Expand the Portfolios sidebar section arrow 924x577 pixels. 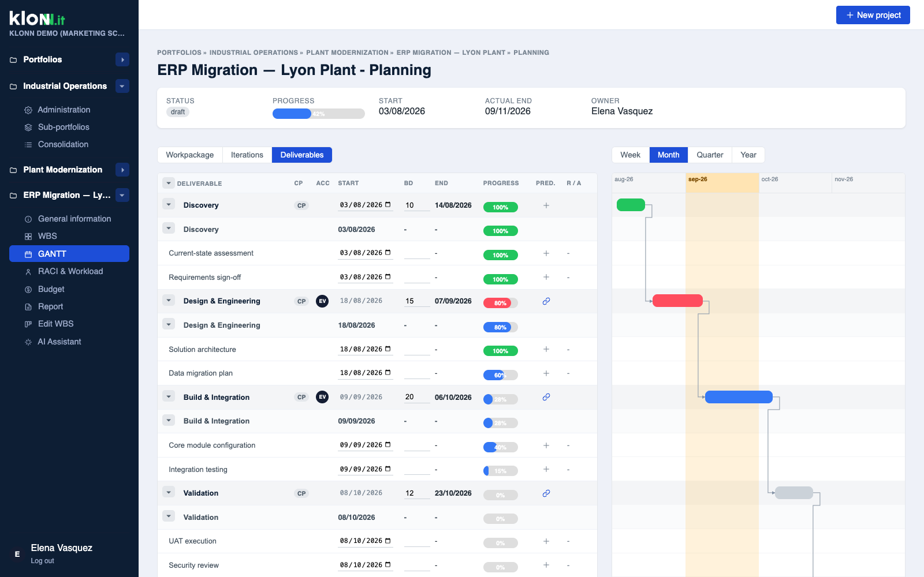click(x=122, y=59)
